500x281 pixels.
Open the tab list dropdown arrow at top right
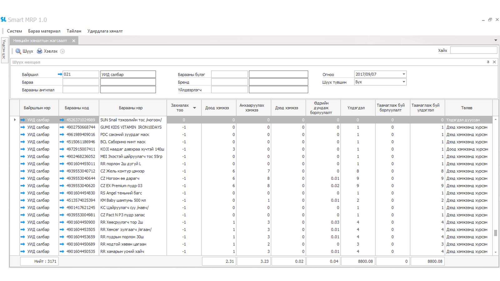(496, 40)
